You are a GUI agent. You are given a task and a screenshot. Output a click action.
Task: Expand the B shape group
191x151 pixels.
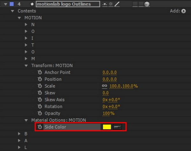19,134
